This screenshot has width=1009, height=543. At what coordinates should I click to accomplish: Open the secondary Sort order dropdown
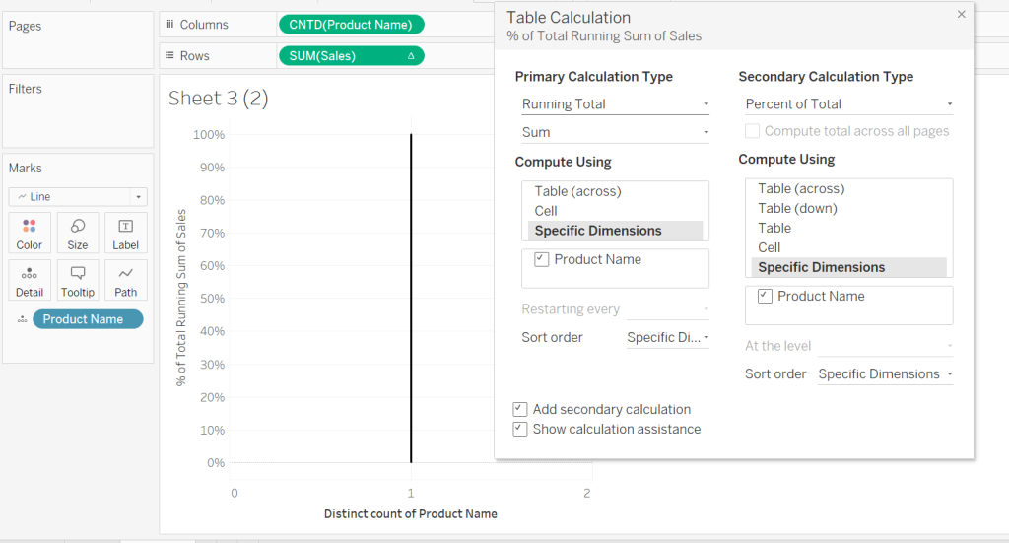(x=886, y=374)
